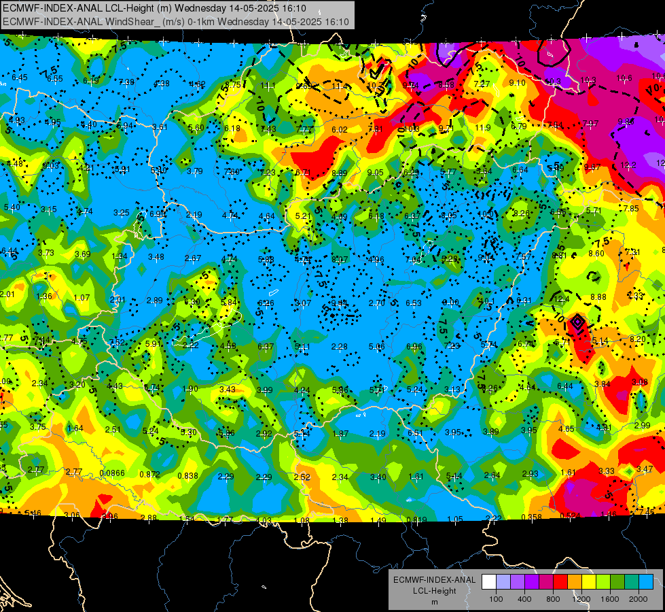Viewport: 665px width, 612px height.
Task: Click the legend scale label '2000'
Action: [639, 599]
